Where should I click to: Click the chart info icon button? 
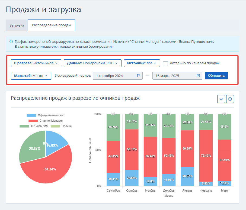point(230,99)
